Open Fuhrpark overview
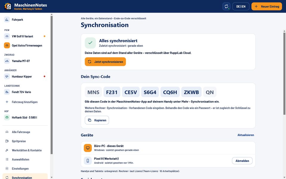The width and height of the screenshot is (286, 179). [25, 20]
